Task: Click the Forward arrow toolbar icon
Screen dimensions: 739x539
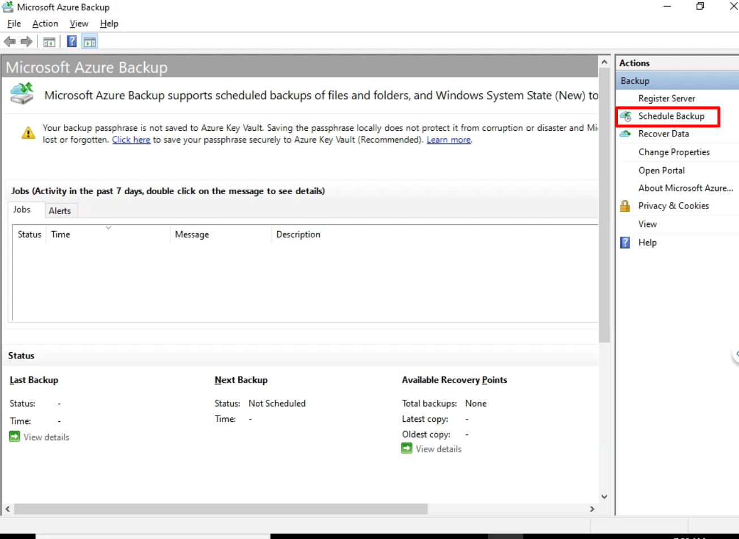Action: 26,41
